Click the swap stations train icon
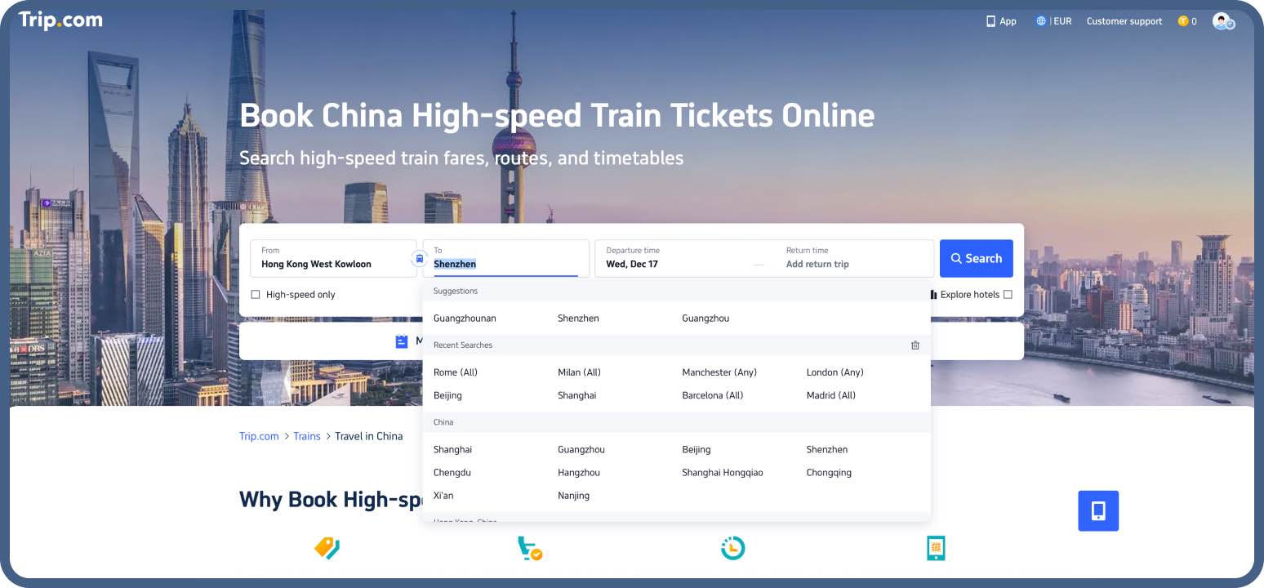The height and width of the screenshot is (588, 1264). [x=419, y=258]
